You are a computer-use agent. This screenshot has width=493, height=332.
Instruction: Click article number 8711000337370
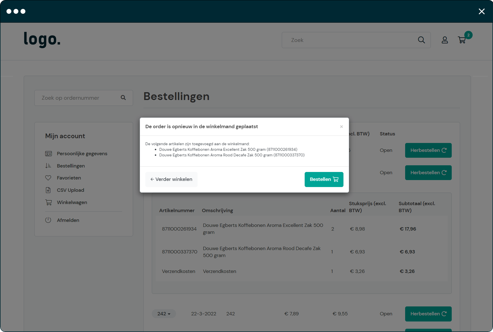(x=180, y=252)
